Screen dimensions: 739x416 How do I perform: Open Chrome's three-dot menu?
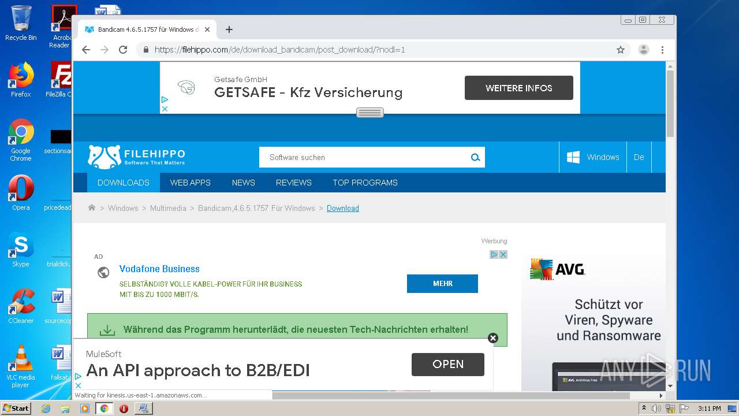click(x=662, y=50)
